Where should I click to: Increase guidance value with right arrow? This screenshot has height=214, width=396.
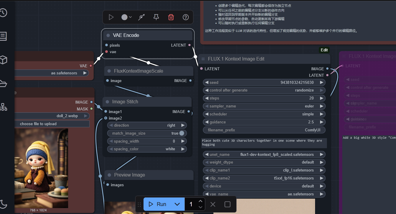pos(322,122)
